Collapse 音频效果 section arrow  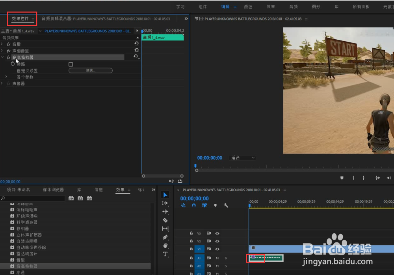138,38
